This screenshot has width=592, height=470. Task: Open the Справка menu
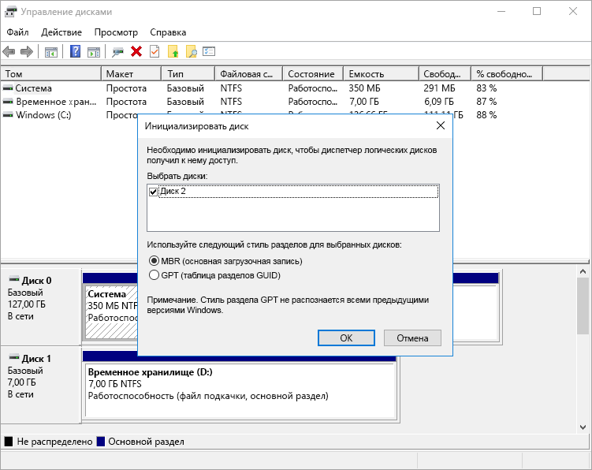[168, 32]
